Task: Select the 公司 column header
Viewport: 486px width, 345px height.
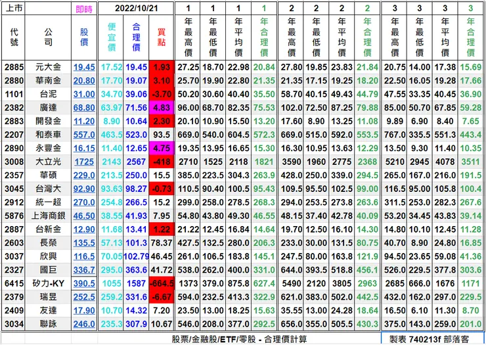Action: click(x=48, y=37)
